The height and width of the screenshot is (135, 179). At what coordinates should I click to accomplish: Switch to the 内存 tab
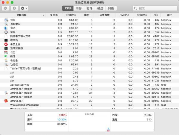(78, 8)
